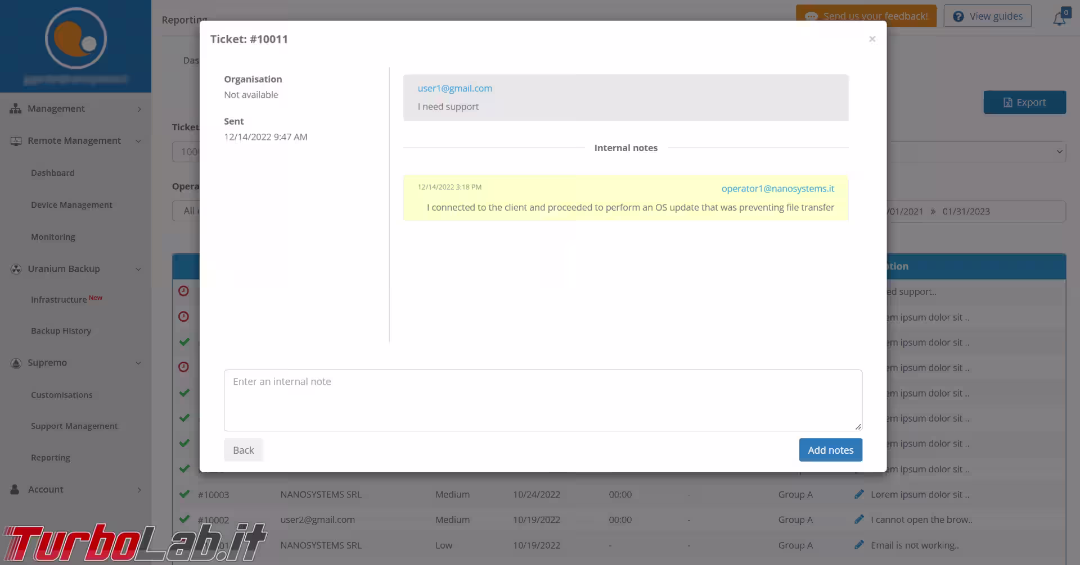Click Send us your feedback button

pos(866,16)
